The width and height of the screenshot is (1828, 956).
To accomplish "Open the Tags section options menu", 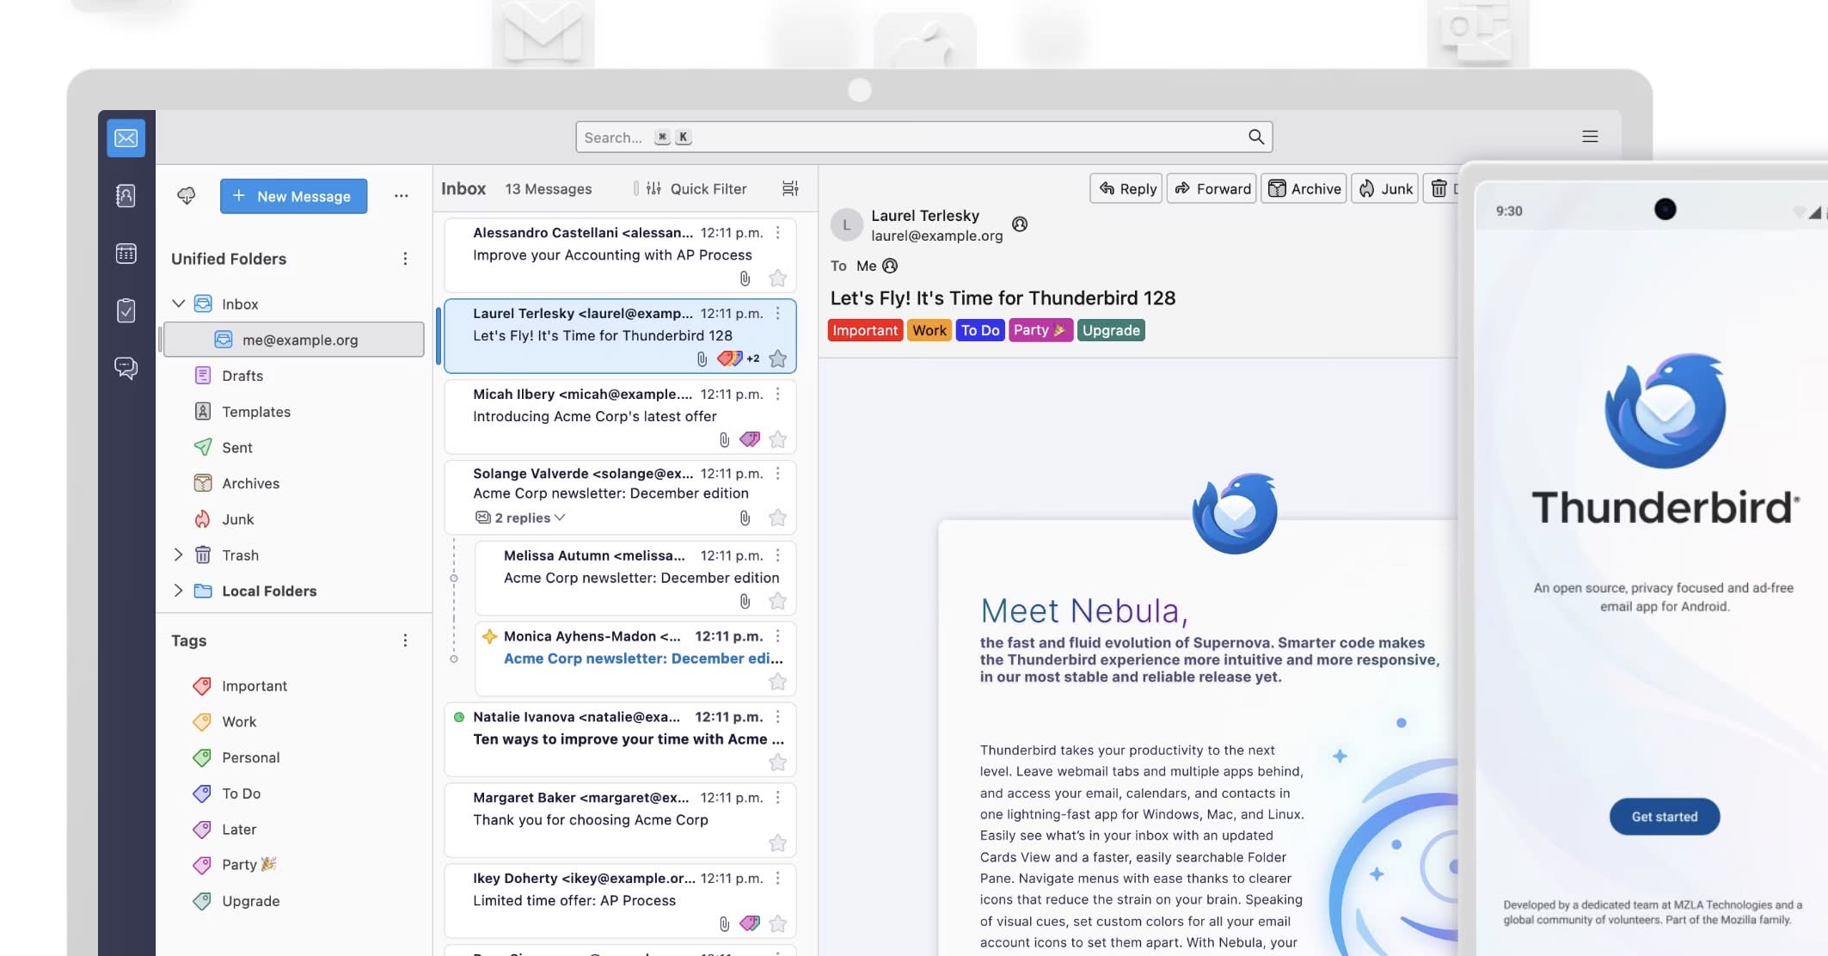I will coord(405,640).
